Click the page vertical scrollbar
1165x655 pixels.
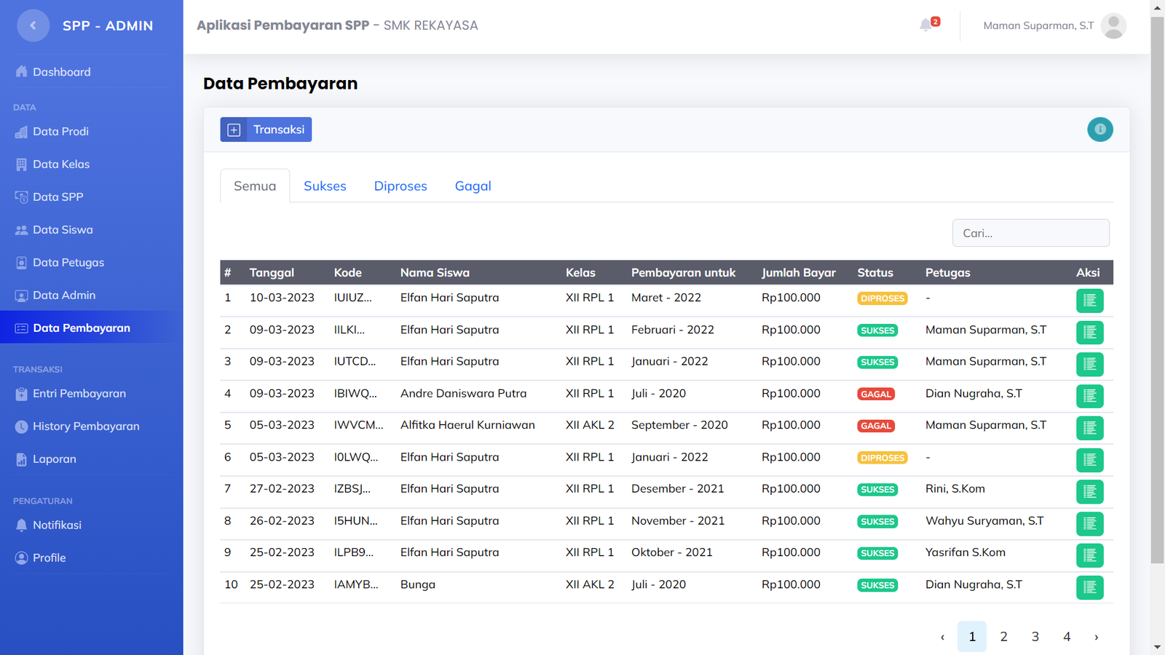click(1157, 291)
